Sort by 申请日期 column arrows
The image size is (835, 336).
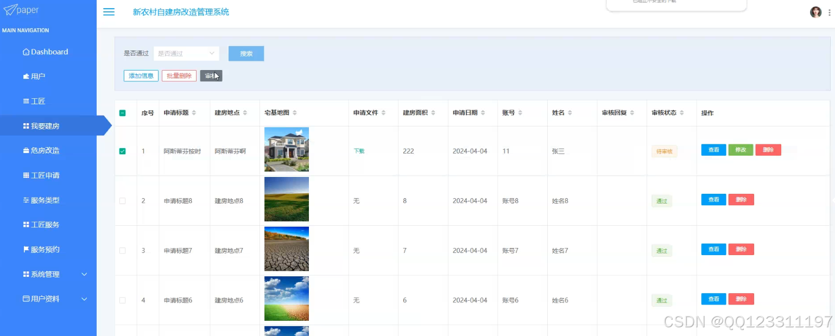pyautogui.click(x=483, y=113)
